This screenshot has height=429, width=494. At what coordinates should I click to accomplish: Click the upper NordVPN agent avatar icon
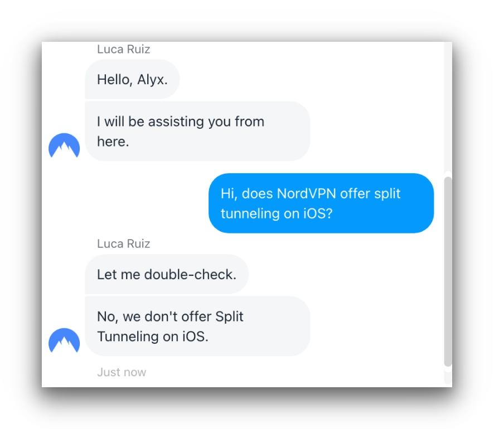point(64,145)
